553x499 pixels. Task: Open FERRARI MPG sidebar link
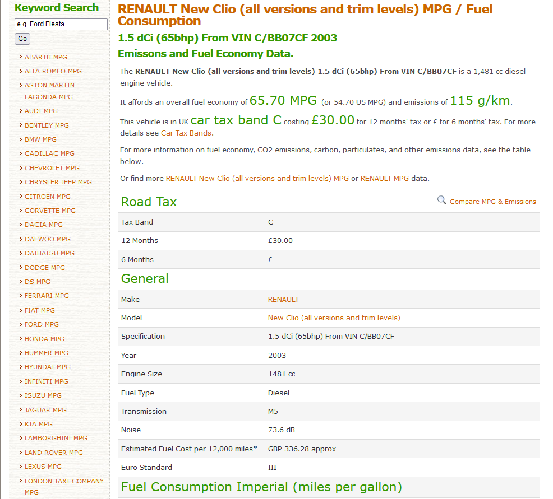47,296
